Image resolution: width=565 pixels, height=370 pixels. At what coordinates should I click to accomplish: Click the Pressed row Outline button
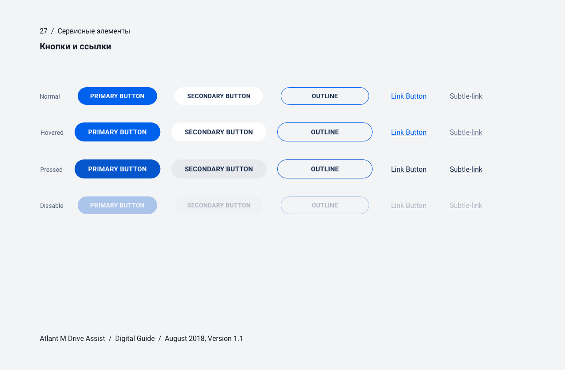click(325, 169)
